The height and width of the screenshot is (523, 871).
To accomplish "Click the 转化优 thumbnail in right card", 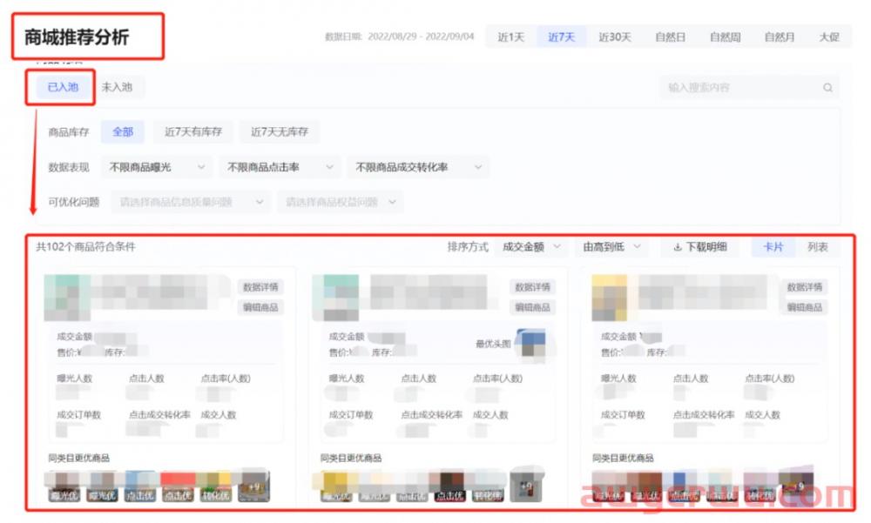I will 760,487.
